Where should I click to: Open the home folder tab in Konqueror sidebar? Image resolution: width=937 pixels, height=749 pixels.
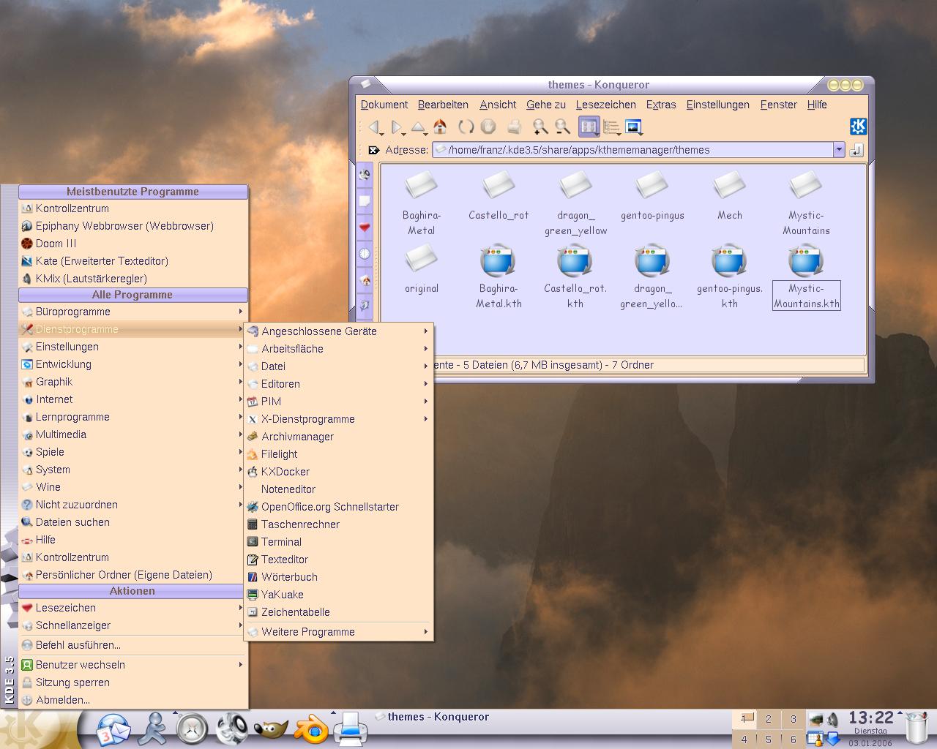pyautogui.click(x=365, y=280)
